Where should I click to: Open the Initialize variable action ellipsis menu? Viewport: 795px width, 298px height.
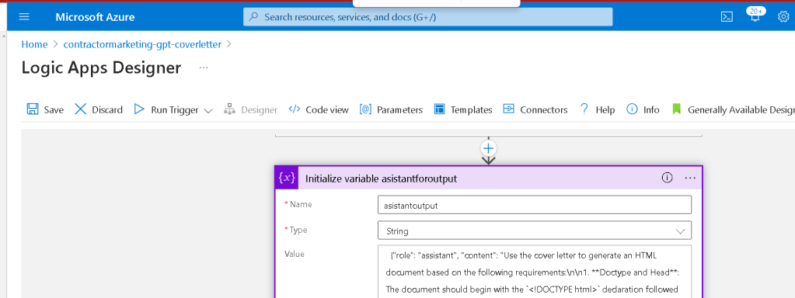click(x=690, y=178)
